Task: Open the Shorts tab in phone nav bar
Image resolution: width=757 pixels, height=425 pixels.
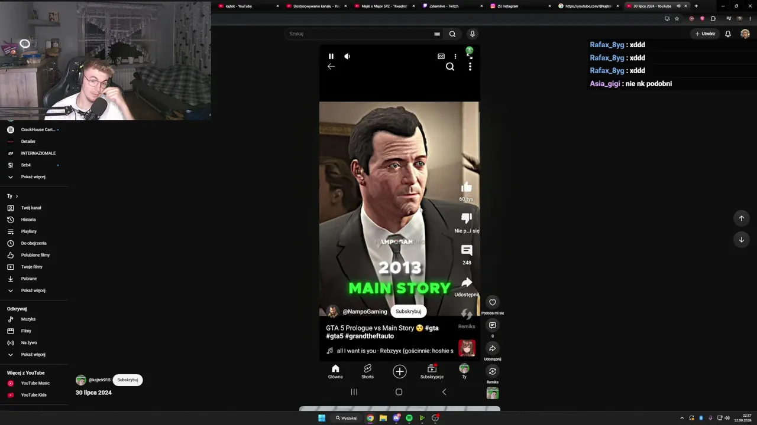Action: pos(367,372)
